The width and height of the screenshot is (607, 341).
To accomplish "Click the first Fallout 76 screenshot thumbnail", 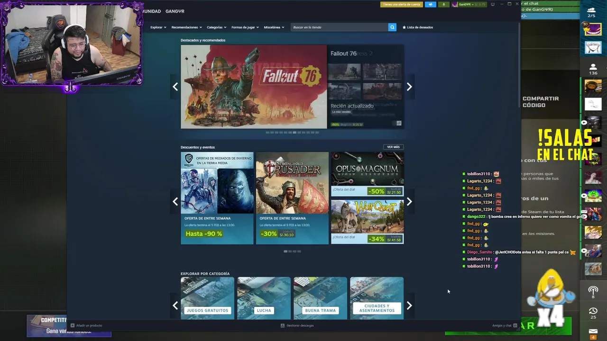I will tap(345, 72).
